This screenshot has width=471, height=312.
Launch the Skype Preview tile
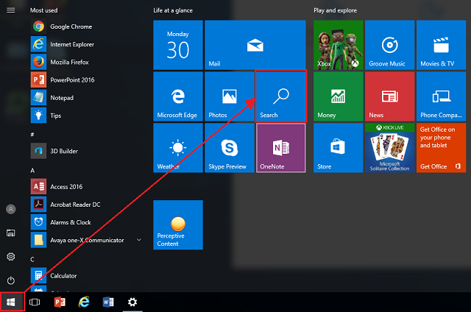coord(230,148)
